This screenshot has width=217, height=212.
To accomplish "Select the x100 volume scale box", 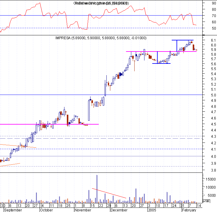I will click(206, 201).
